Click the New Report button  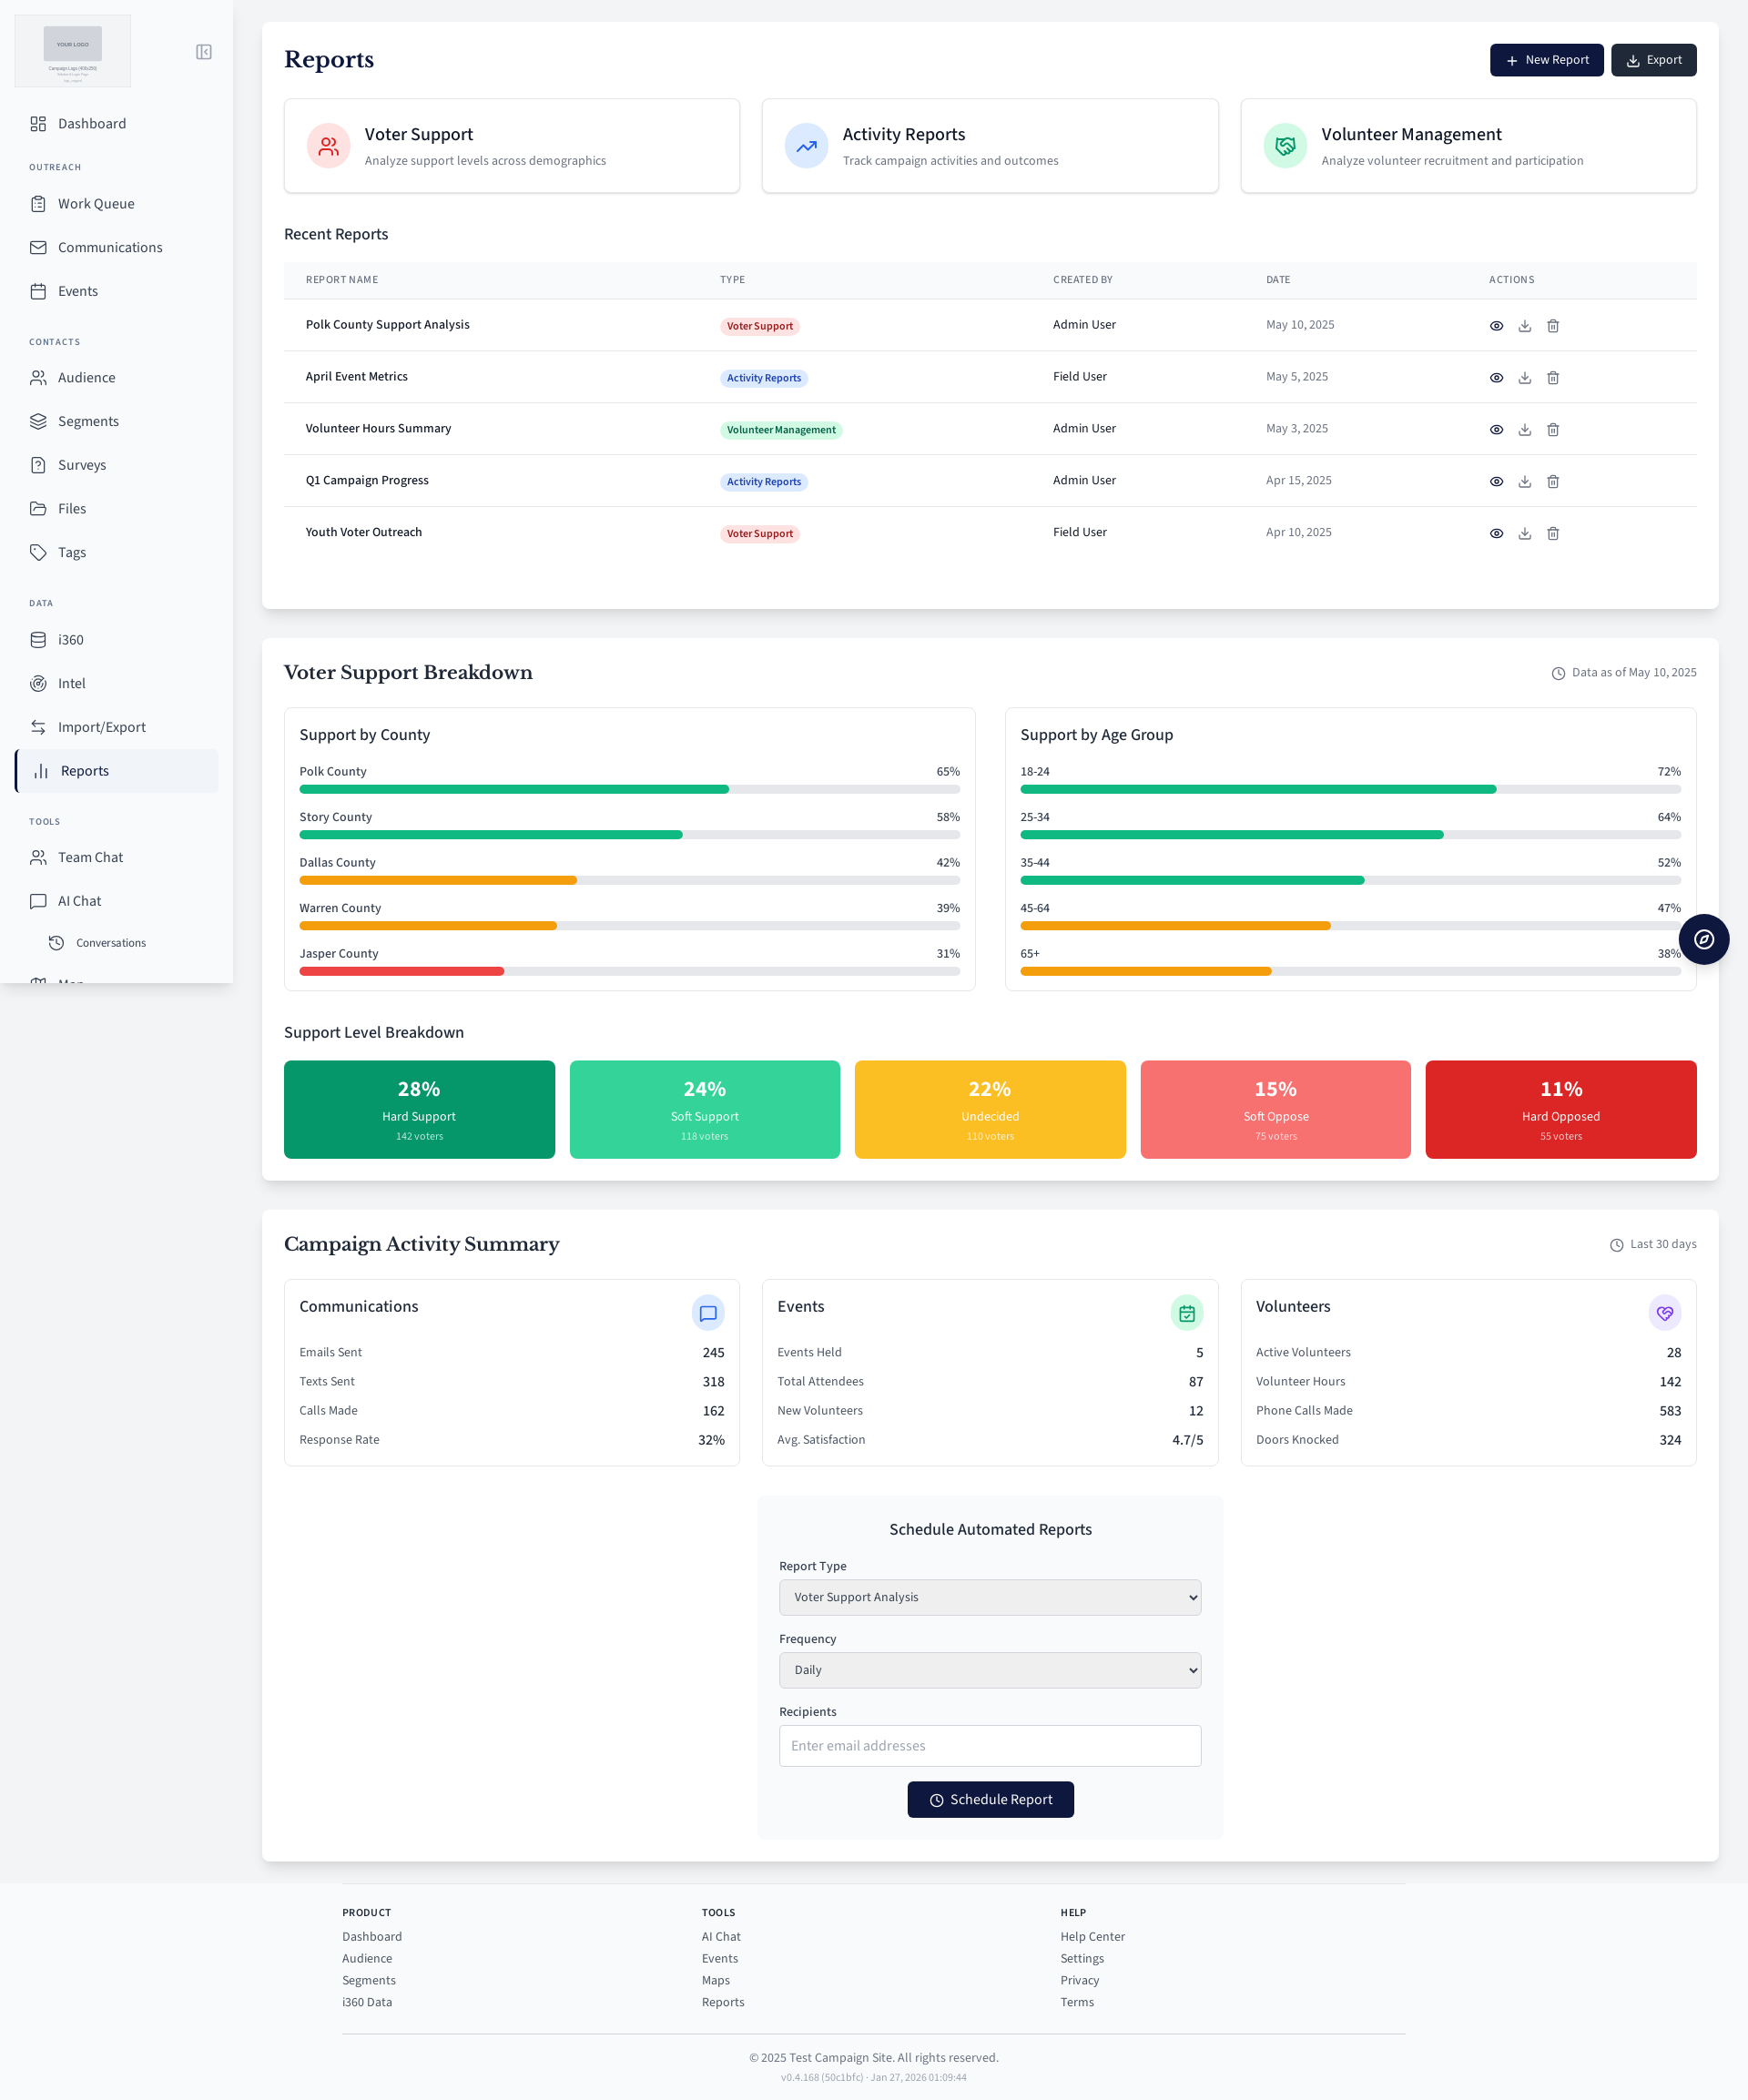pos(1545,60)
